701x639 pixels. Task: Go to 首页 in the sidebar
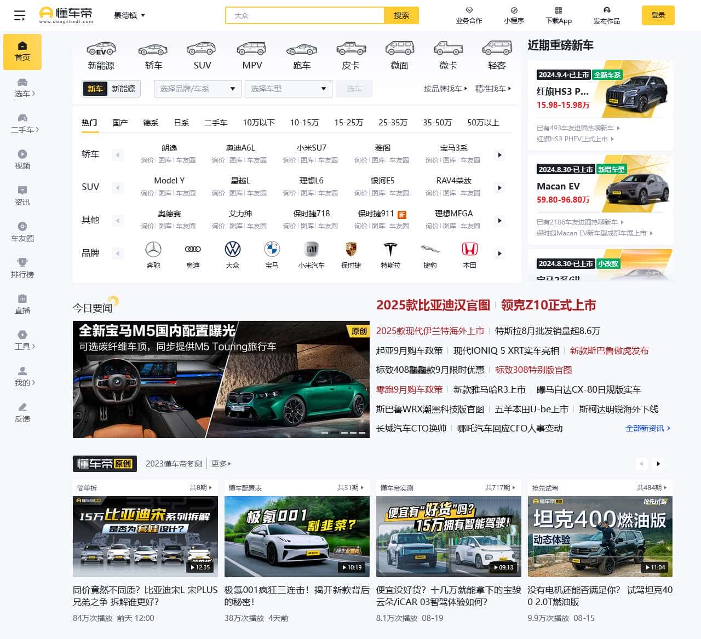pyautogui.click(x=22, y=51)
